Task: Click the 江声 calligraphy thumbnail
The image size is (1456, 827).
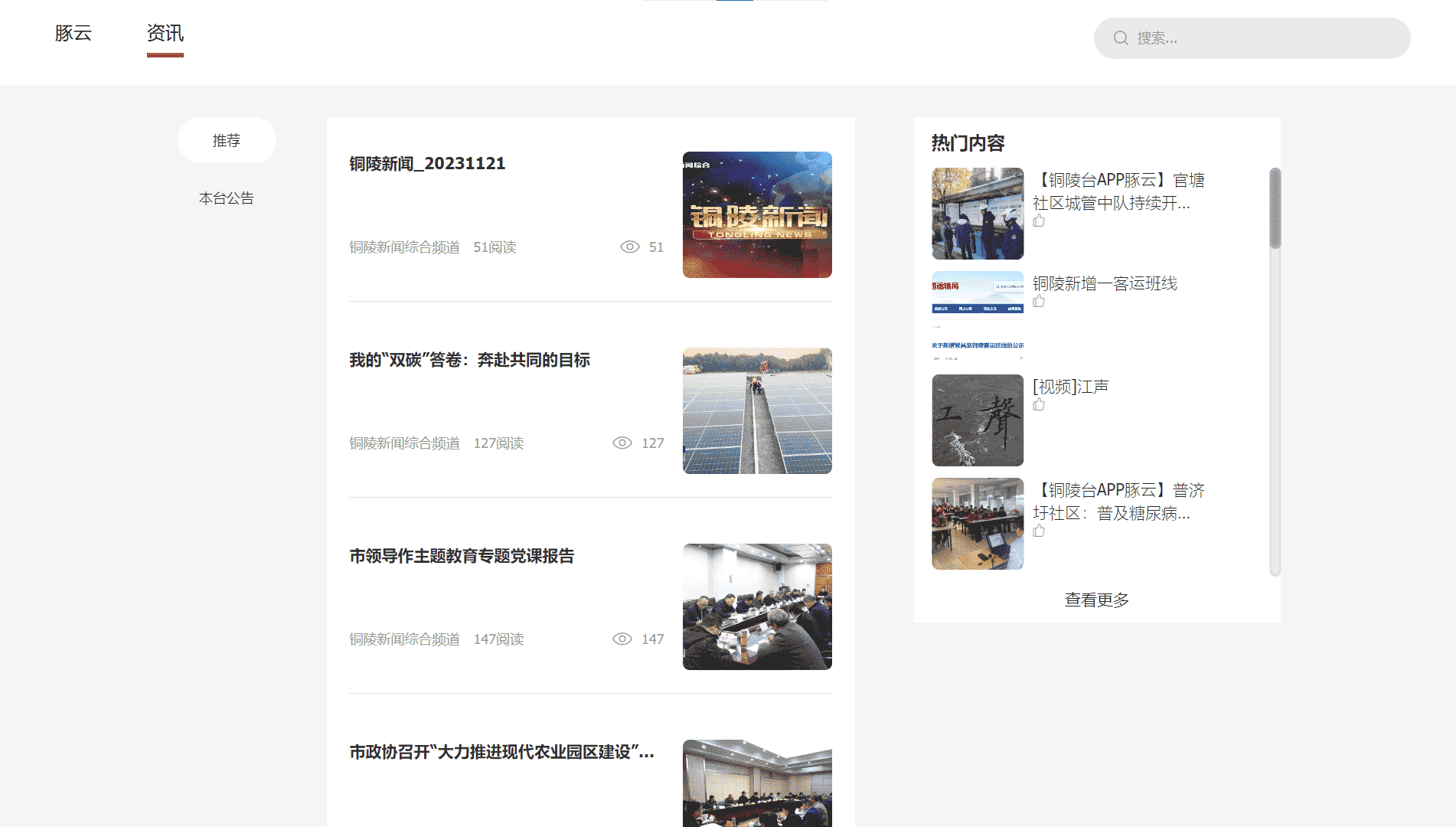Action: click(x=978, y=420)
